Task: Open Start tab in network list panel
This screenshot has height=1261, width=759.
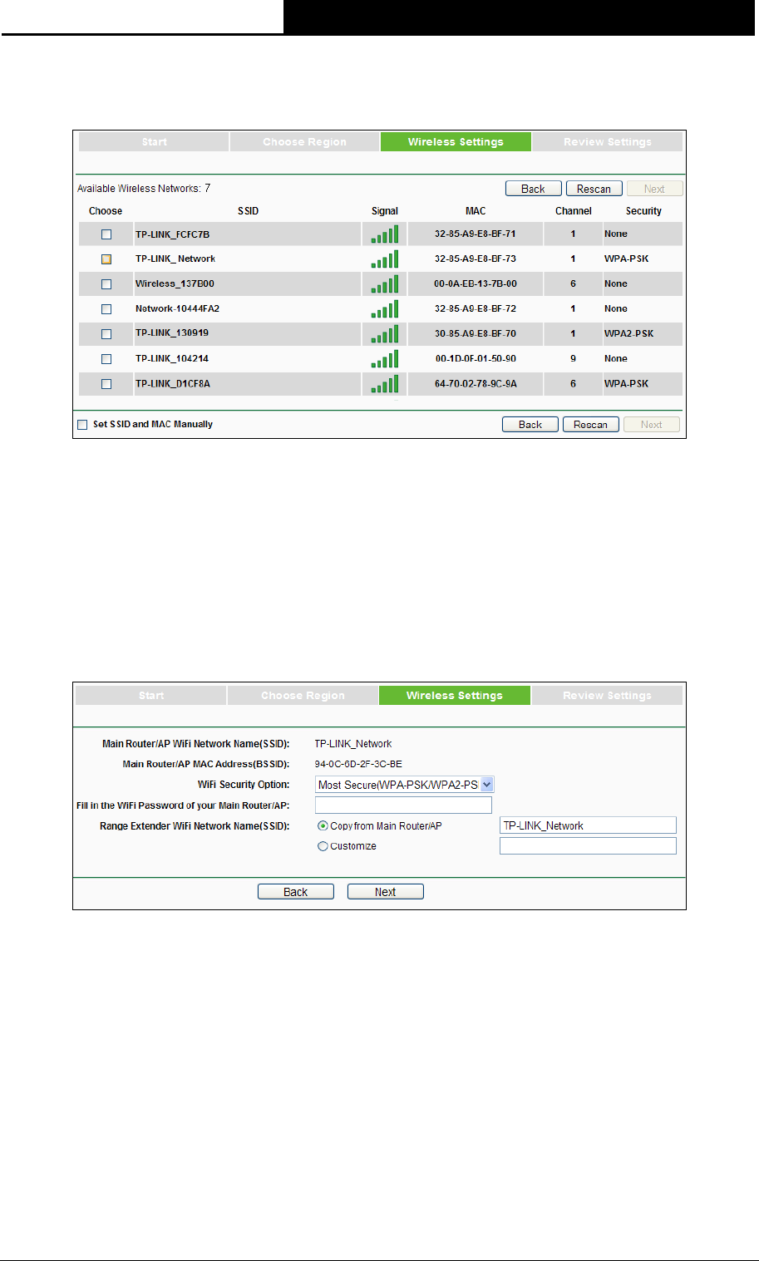Action: (x=154, y=142)
